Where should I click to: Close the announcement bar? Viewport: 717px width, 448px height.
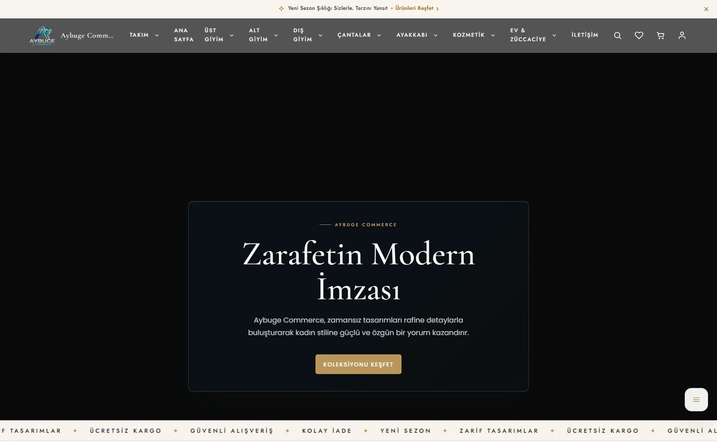706,9
